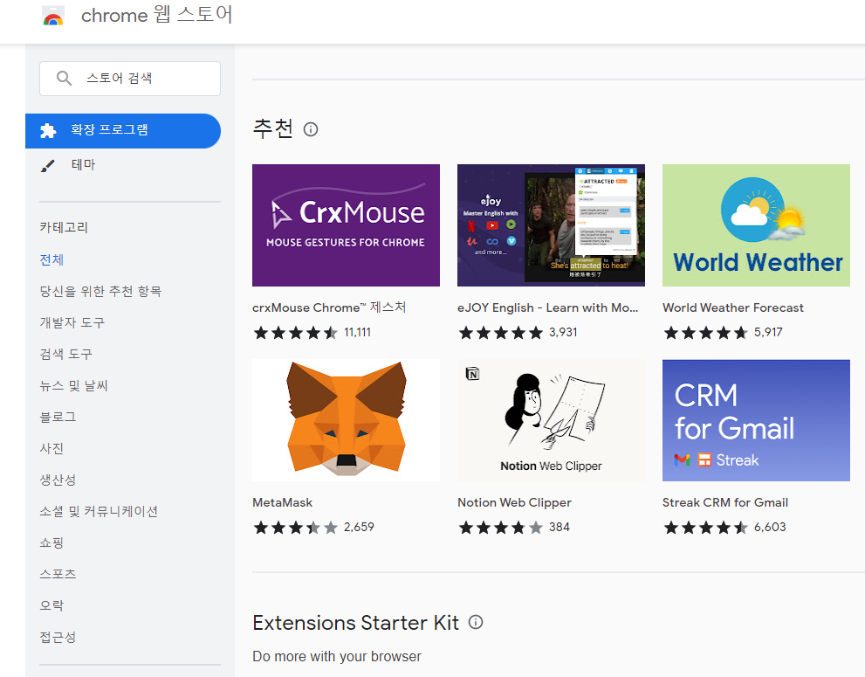Click the info icon beside 추천

[x=311, y=129]
